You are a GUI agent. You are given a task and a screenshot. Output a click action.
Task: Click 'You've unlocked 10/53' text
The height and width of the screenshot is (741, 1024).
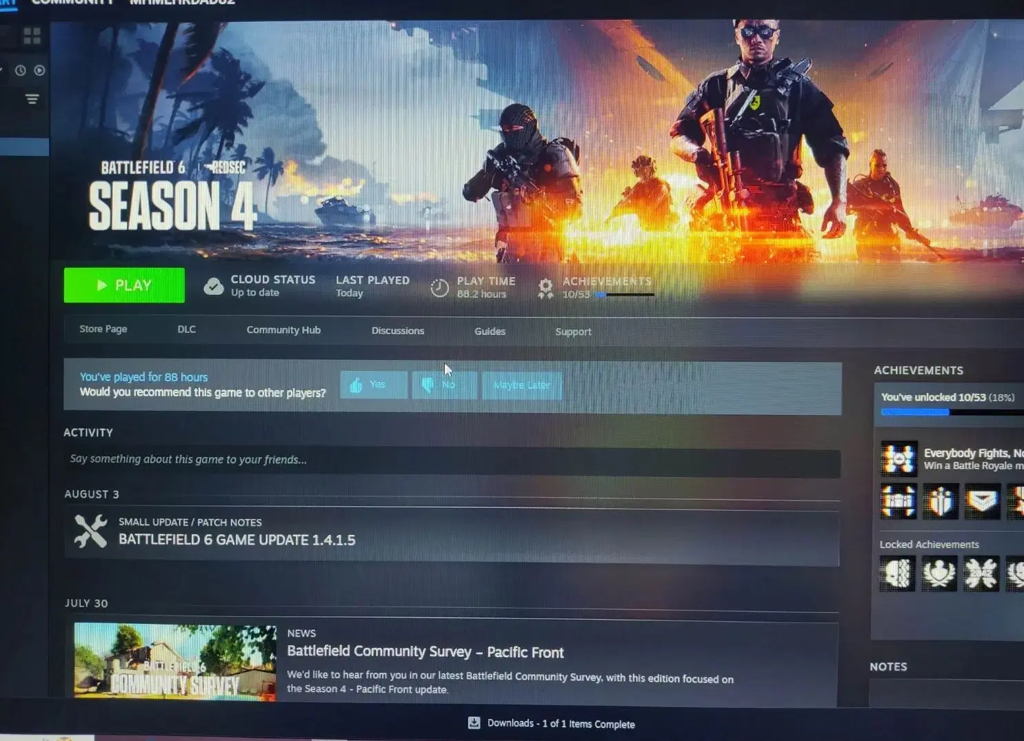933,397
